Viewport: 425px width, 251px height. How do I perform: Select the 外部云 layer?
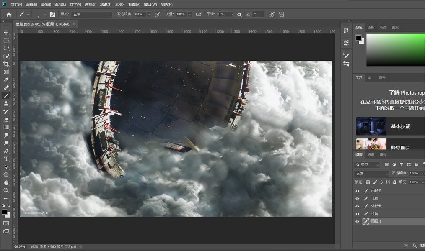pos(377,206)
